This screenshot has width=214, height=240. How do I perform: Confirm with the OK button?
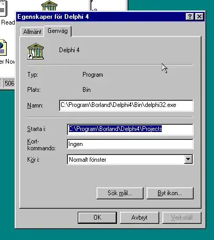[x=97, y=218]
